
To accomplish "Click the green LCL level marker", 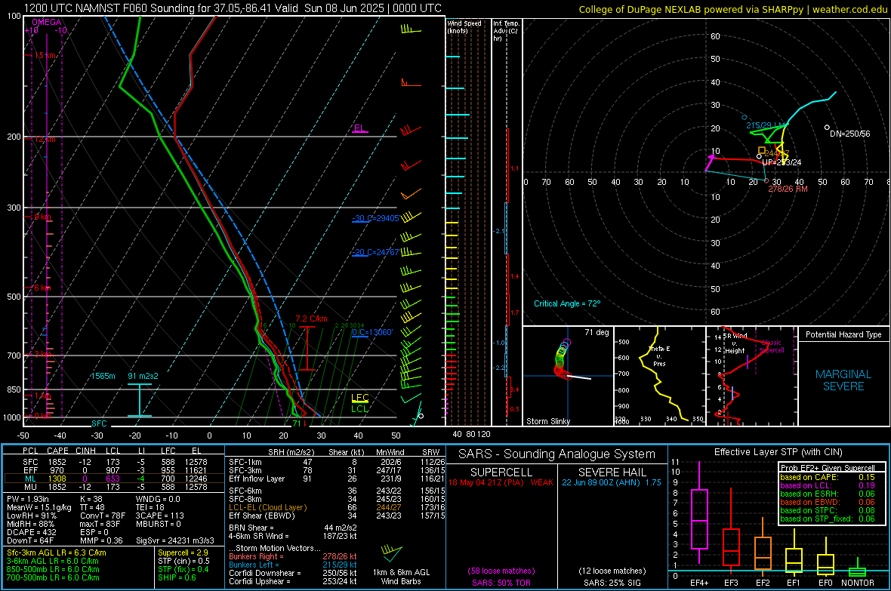I will click(359, 408).
